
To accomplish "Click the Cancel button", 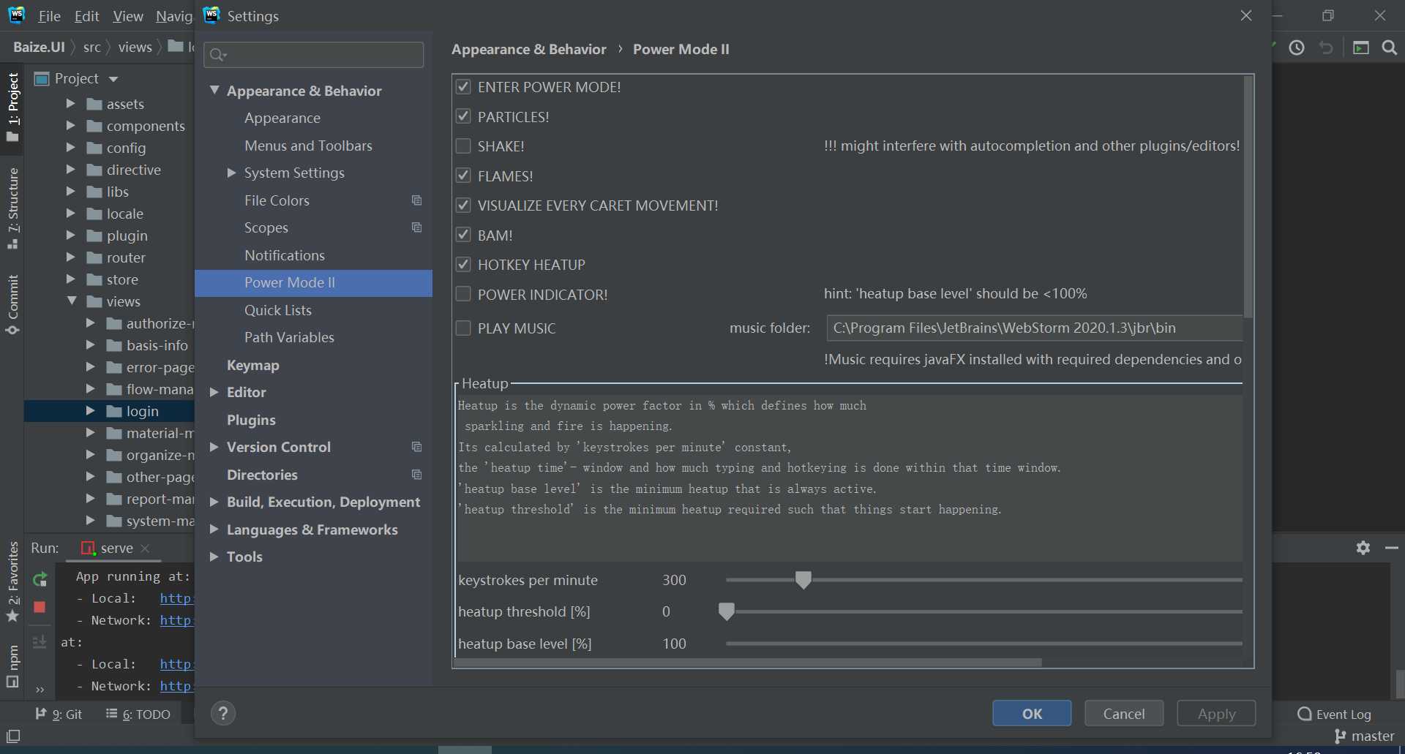I will tap(1124, 713).
